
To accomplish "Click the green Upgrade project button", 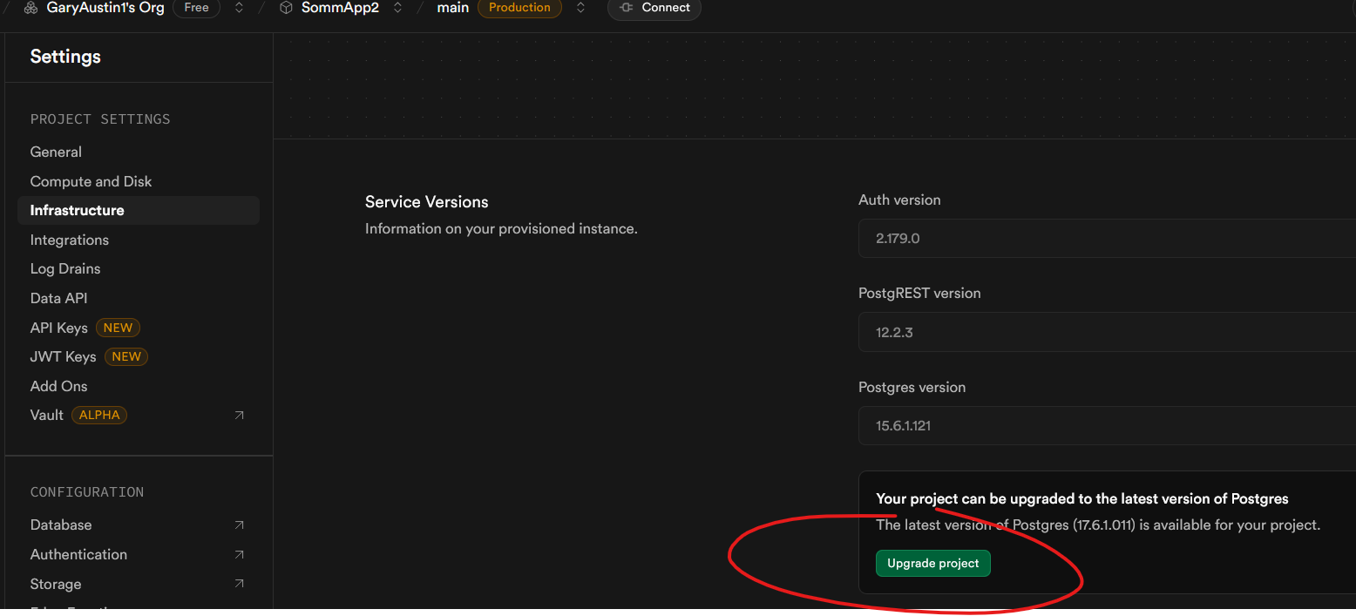I will [x=932, y=564].
